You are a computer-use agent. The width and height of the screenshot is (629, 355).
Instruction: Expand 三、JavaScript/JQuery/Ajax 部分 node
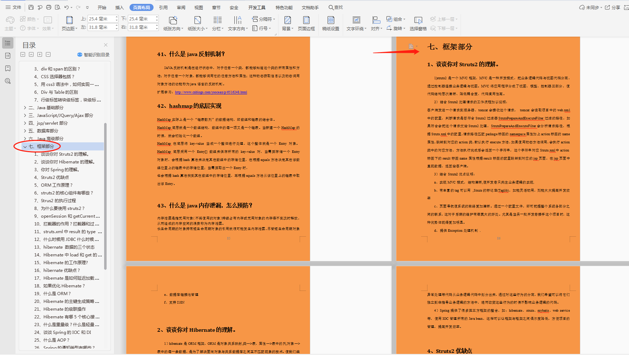click(x=25, y=116)
